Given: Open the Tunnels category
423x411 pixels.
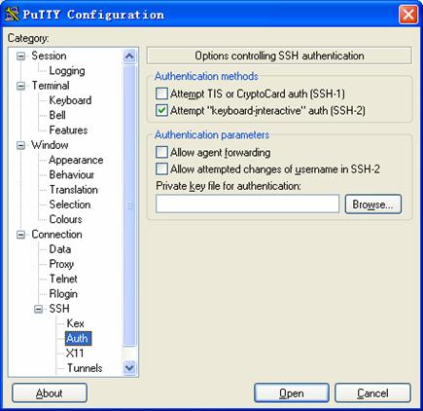Looking at the screenshot, I should coord(85,368).
